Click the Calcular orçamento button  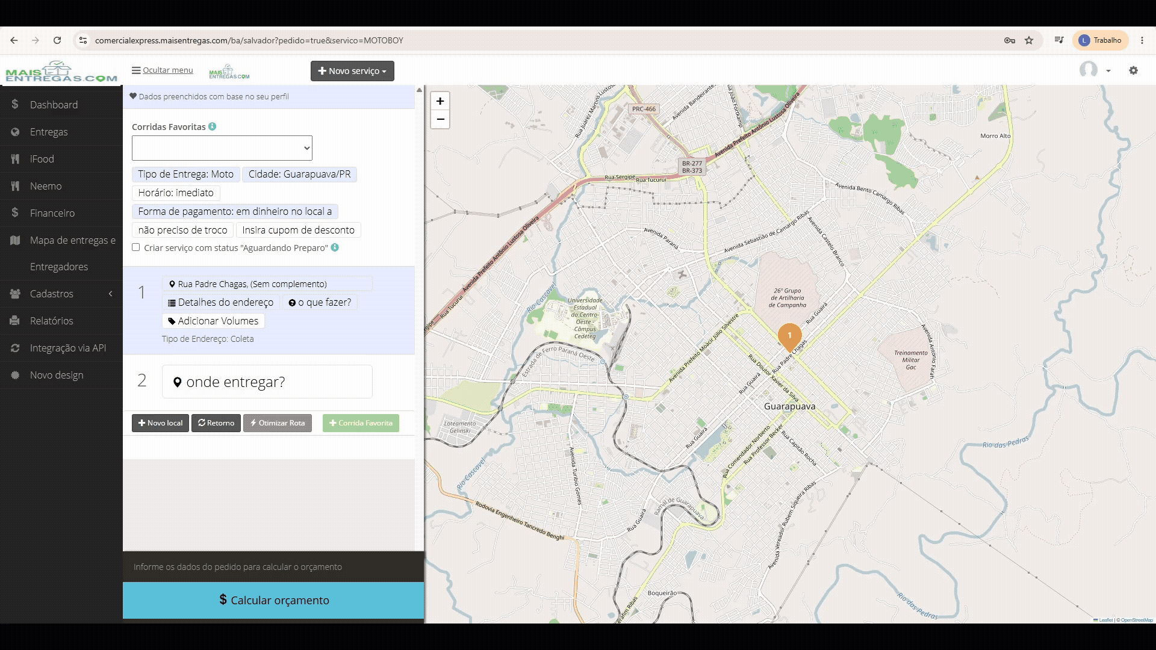(273, 600)
